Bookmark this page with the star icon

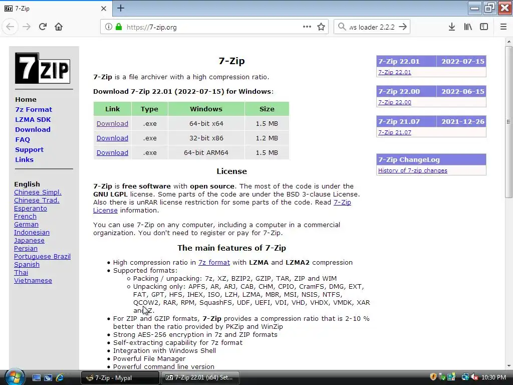[x=321, y=27]
